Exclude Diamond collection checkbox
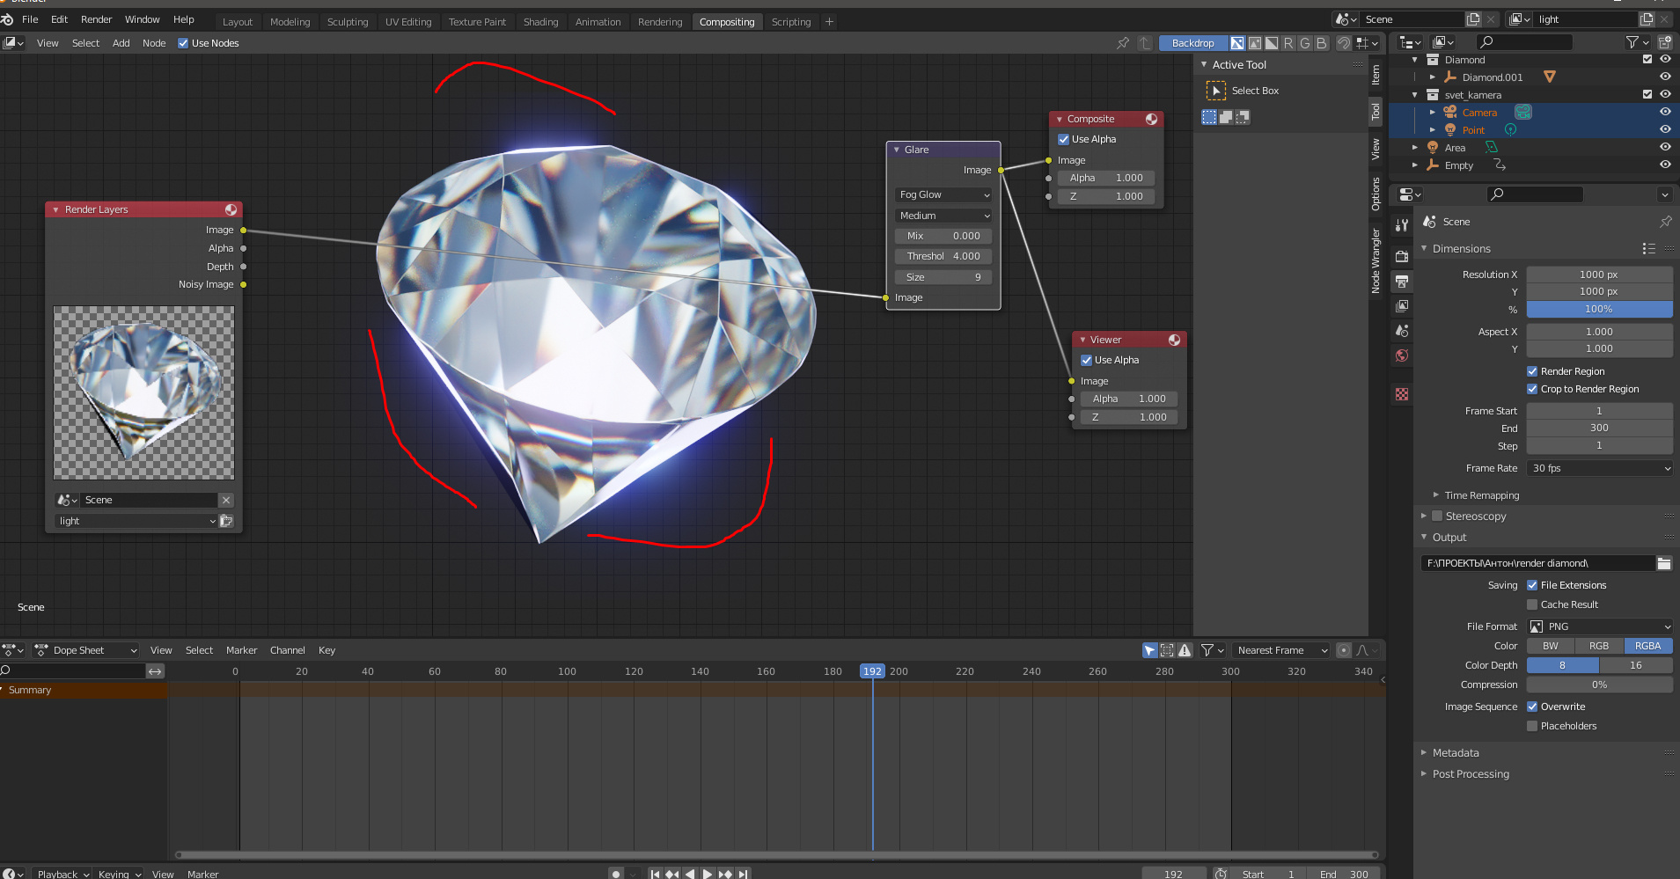 (x=1647, y=60)
